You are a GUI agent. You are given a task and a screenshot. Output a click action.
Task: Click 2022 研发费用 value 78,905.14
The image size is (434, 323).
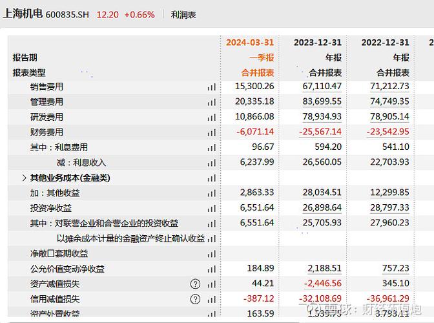[x=389, y=116]
